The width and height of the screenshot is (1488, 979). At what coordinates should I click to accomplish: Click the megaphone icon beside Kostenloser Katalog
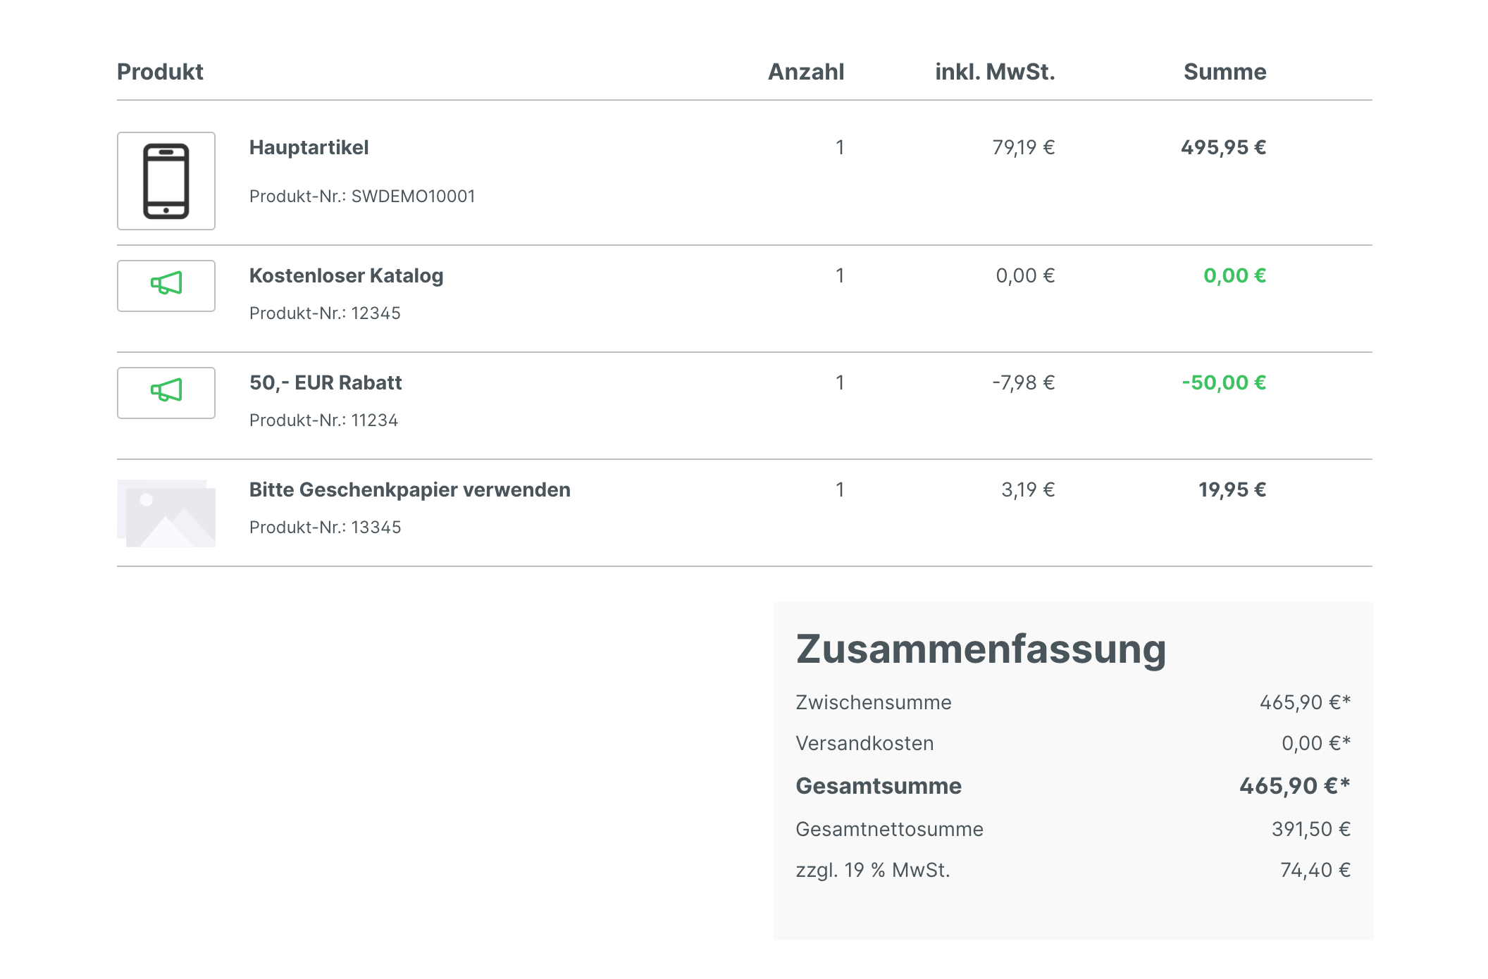166,283
